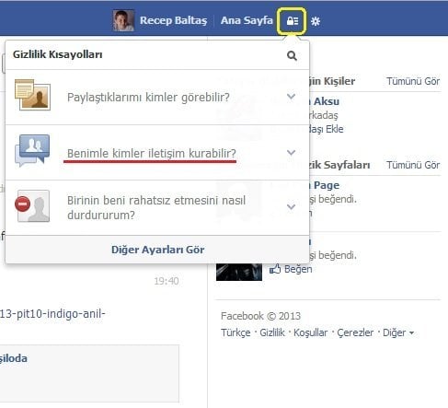Screen dimensions: 448x408
Task: Click 'Tümünü Gör' beside Kişiler
Action: [x=413, y=81]
